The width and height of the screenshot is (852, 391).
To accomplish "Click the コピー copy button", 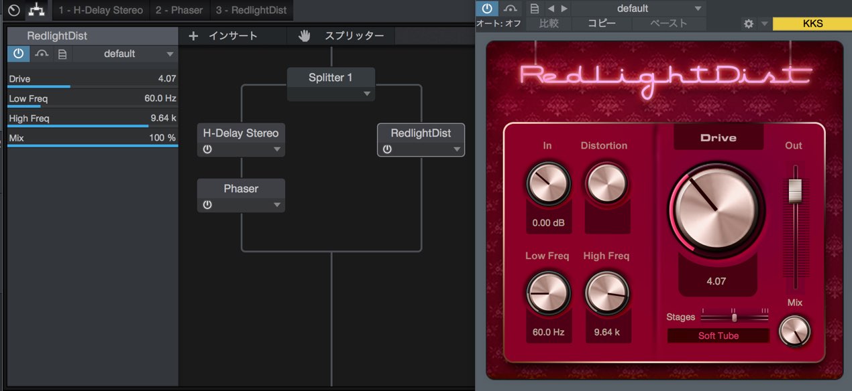I will (x=602, y=23).
